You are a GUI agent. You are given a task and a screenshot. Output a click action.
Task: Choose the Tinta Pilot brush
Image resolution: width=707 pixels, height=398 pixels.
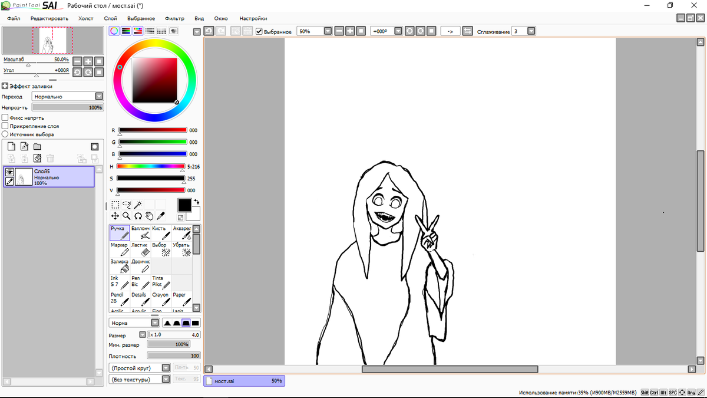point(161,282)
